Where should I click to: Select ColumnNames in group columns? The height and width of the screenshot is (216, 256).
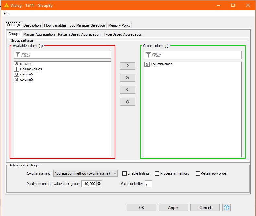pos(193,64)
